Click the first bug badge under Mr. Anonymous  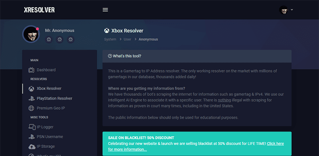49,39
